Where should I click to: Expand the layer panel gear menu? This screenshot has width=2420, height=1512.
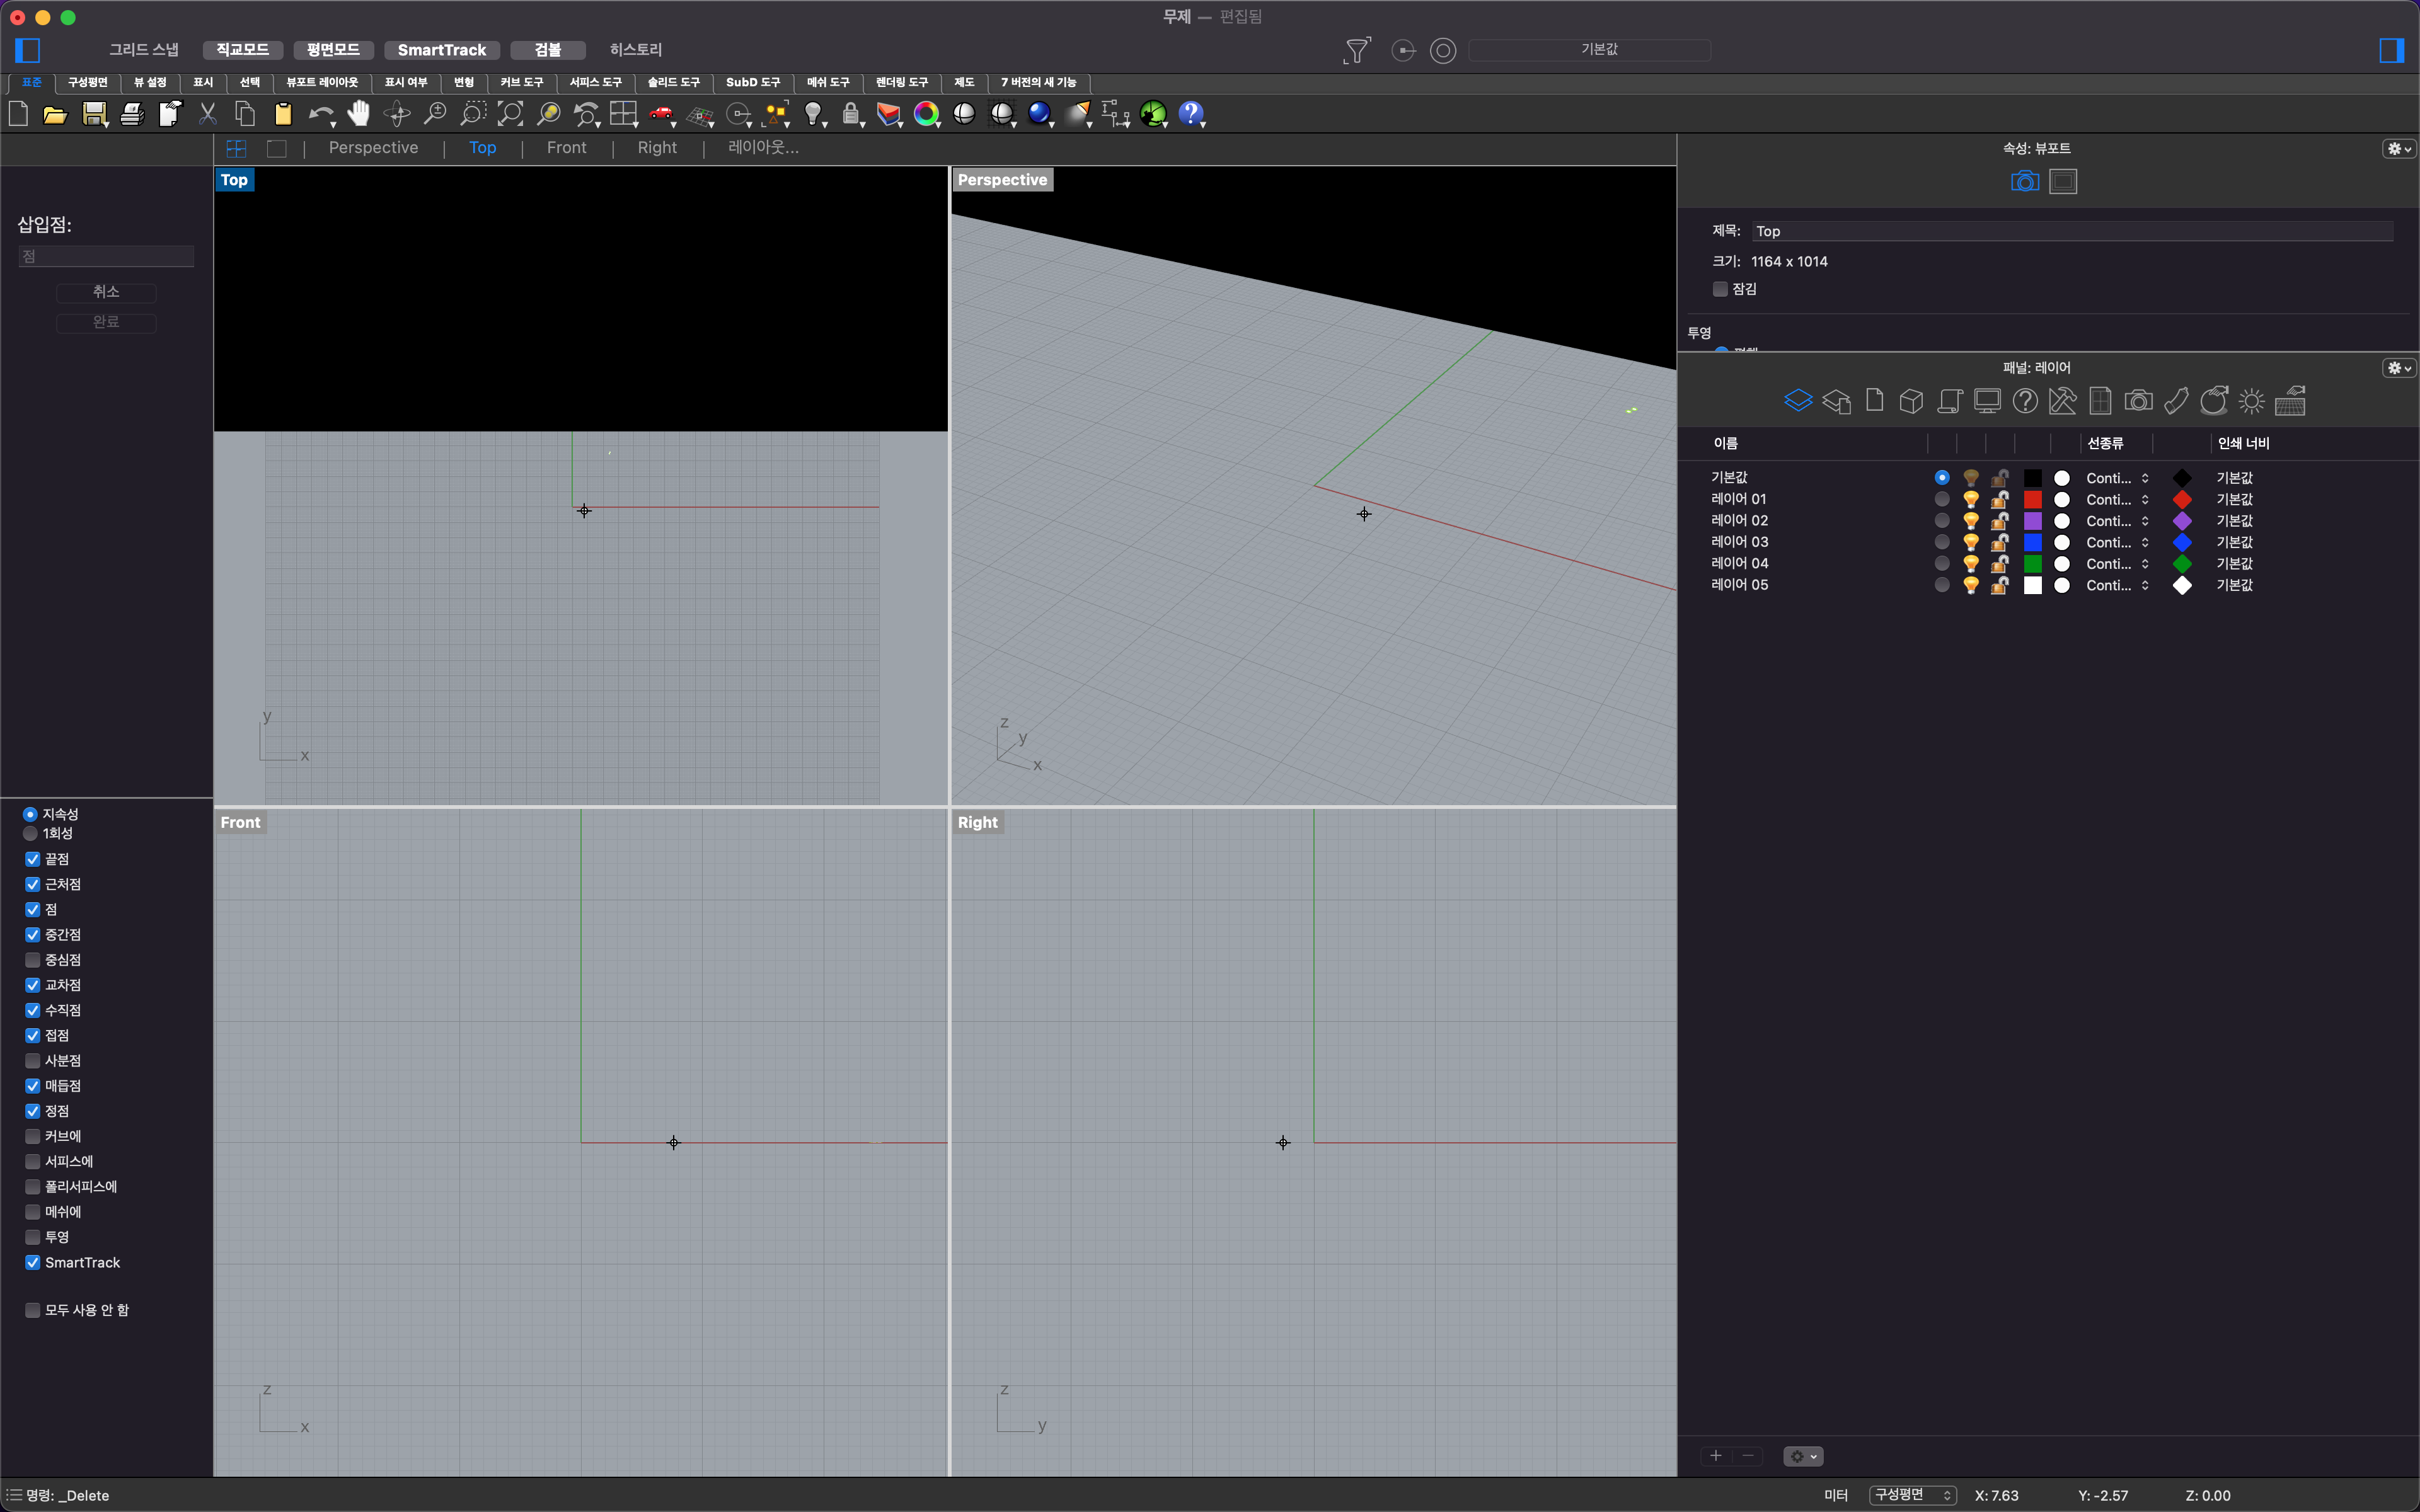[2398, 368]
